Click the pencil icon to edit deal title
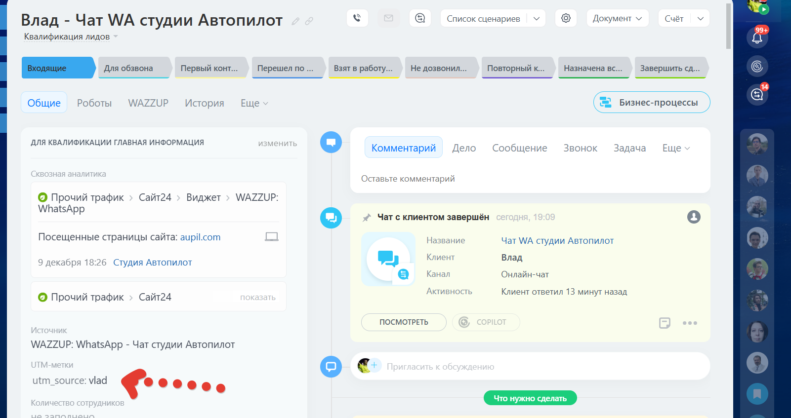This screenshot has height=418, width=791. 295,21
